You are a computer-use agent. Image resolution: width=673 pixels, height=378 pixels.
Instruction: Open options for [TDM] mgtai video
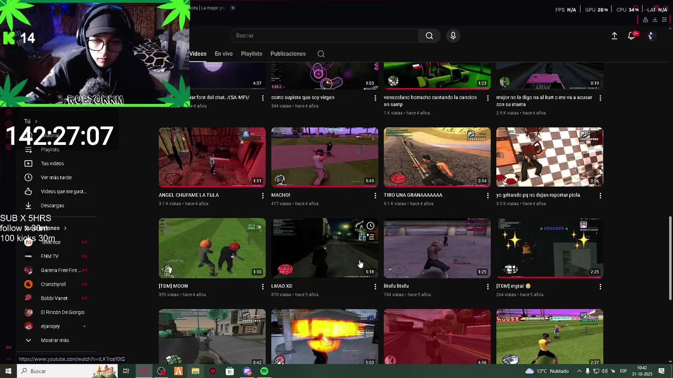600,287
